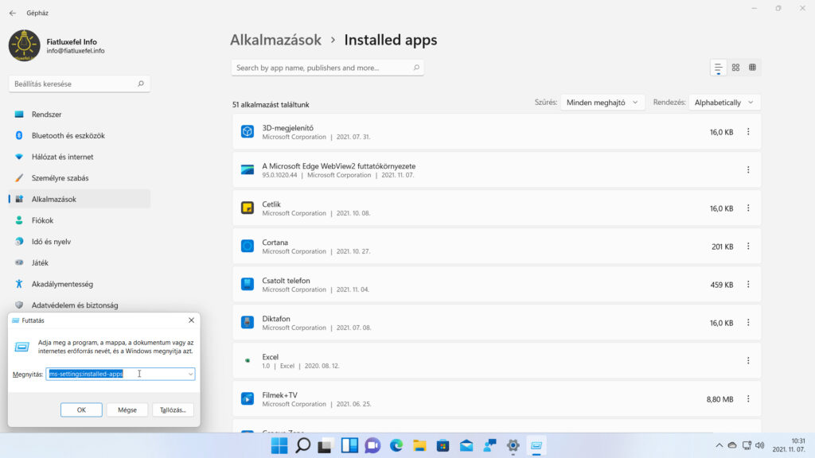
Task: Open more options for Cetlik
Action: click(x=748, y=208)
